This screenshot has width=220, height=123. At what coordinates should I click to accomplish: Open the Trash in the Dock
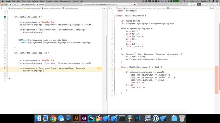(x=182, y=119)
